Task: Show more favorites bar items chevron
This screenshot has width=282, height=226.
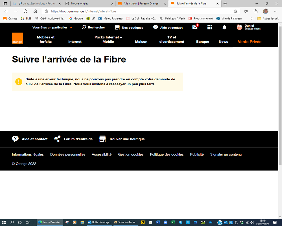Action: pos(252,19)
